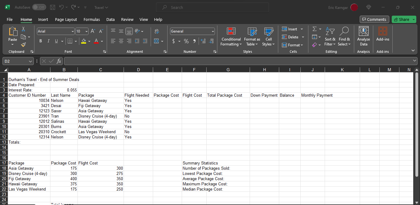Open the fill color dropdown arrow
The height and width of the screenshot is (205, 420).
point(89,41)
